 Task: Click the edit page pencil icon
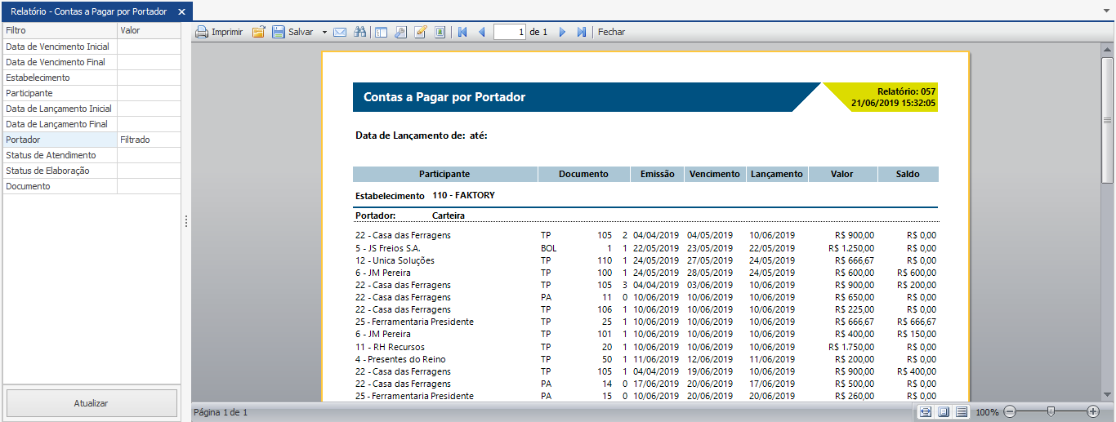click(x=421, y=33)
